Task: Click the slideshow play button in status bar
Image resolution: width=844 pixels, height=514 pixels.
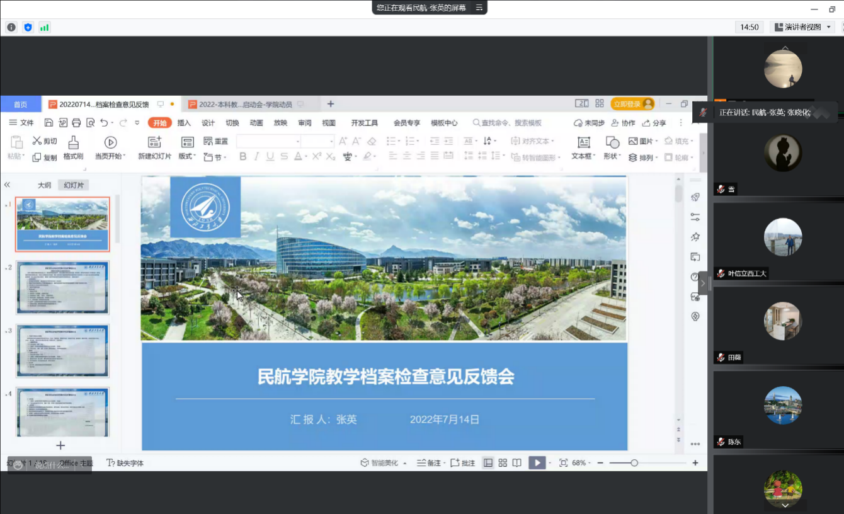Action: (x=536, y=463)
